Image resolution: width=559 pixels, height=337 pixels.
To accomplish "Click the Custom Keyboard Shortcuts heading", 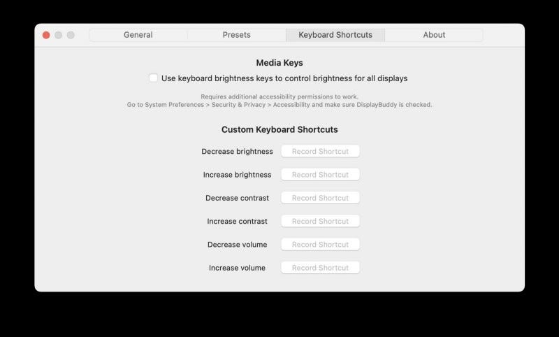I will [279, 129].
